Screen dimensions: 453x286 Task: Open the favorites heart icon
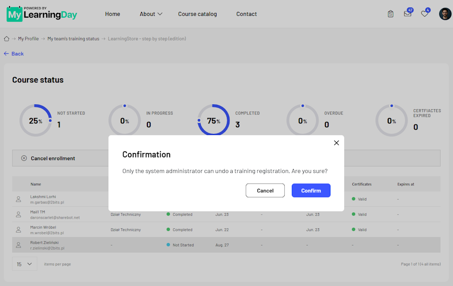coord(425,13)
